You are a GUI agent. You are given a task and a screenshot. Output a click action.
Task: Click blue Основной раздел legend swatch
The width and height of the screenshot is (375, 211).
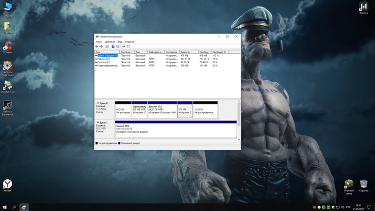click(119, 143)
